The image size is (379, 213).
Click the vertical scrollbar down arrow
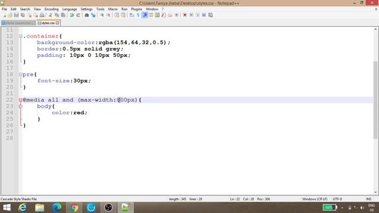pyautogui.click(x=375, y=192)
